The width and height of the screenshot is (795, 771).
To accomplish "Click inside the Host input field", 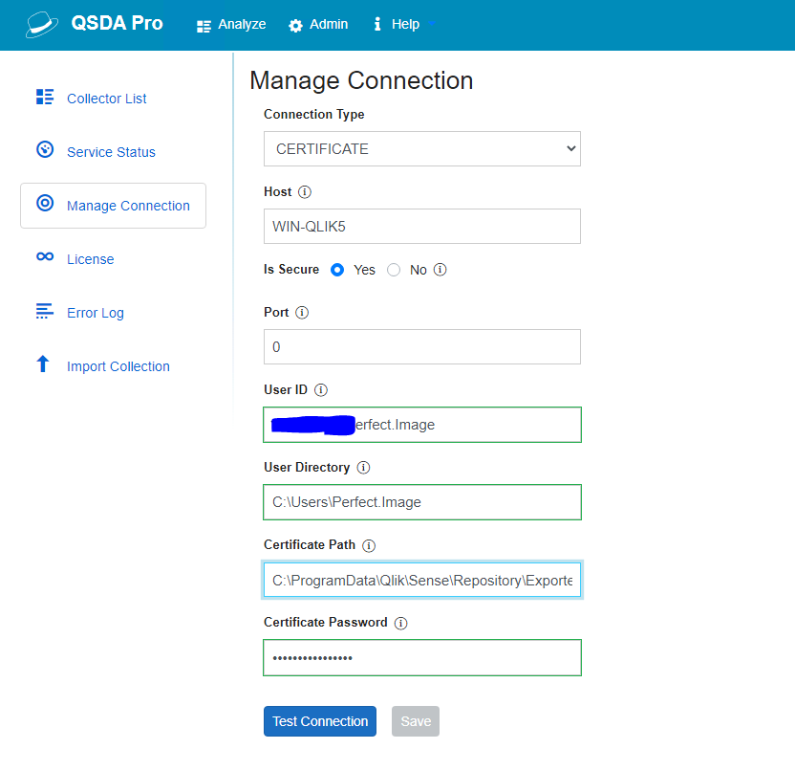I will [x=421, y=226].
